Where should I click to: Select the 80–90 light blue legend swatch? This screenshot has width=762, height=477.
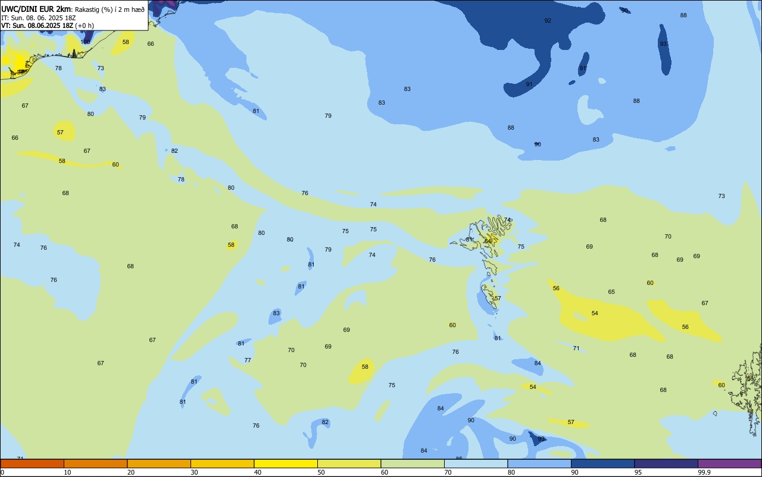[x=539, y=463]
